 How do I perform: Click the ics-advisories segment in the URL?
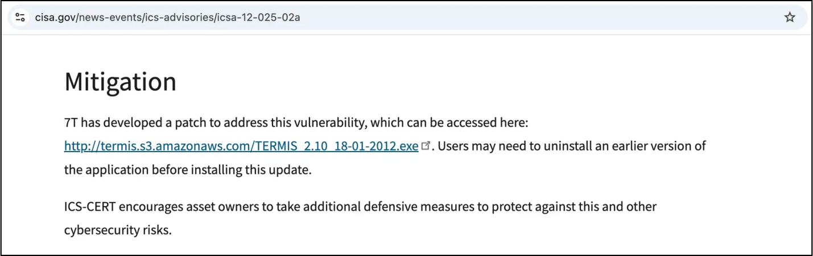coord(180,18)
